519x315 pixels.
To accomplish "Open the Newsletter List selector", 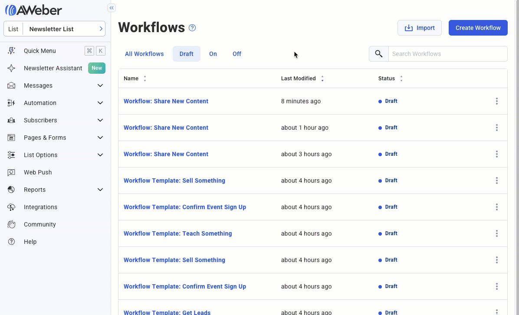I will (x=55, y=29).
